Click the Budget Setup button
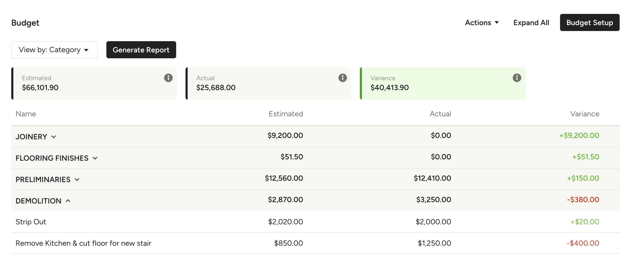Screen dimensions: 625x254 click(x=589, y=22)
